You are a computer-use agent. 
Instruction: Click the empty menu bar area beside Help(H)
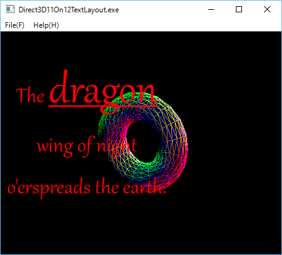pyautogui.click(x=171, y=25)
